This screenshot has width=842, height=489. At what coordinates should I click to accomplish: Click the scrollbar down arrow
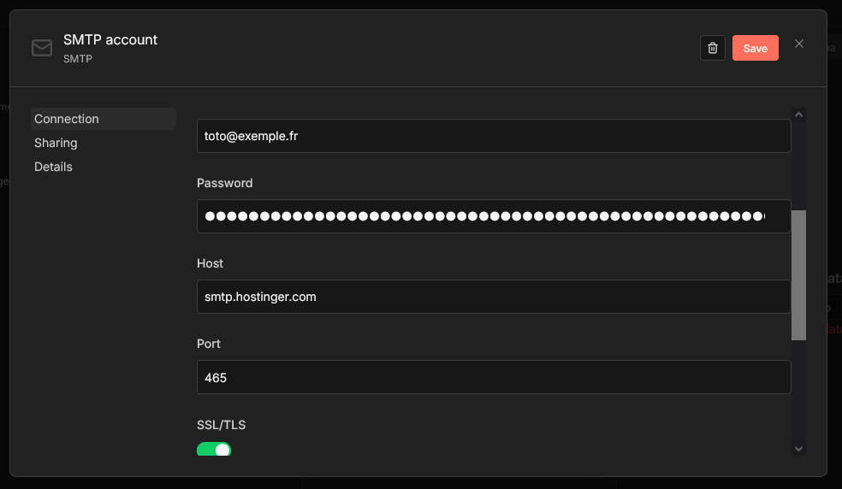pos(798,448)
